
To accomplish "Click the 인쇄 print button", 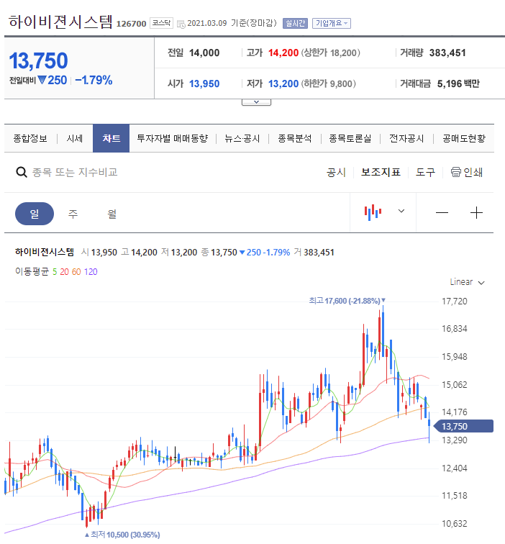I will pyautogui.click(x=467, y=172).
